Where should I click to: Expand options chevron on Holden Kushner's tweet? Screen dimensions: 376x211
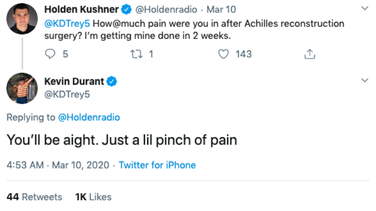tap(365, 8)
